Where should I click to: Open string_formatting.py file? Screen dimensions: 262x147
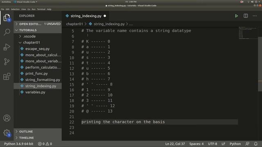pos(43,80)
